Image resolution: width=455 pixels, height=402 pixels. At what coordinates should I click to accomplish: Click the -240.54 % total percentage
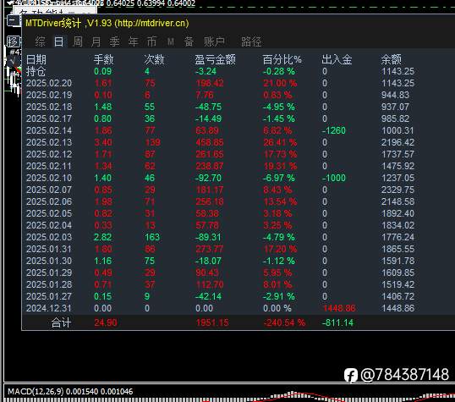(284, 322)
